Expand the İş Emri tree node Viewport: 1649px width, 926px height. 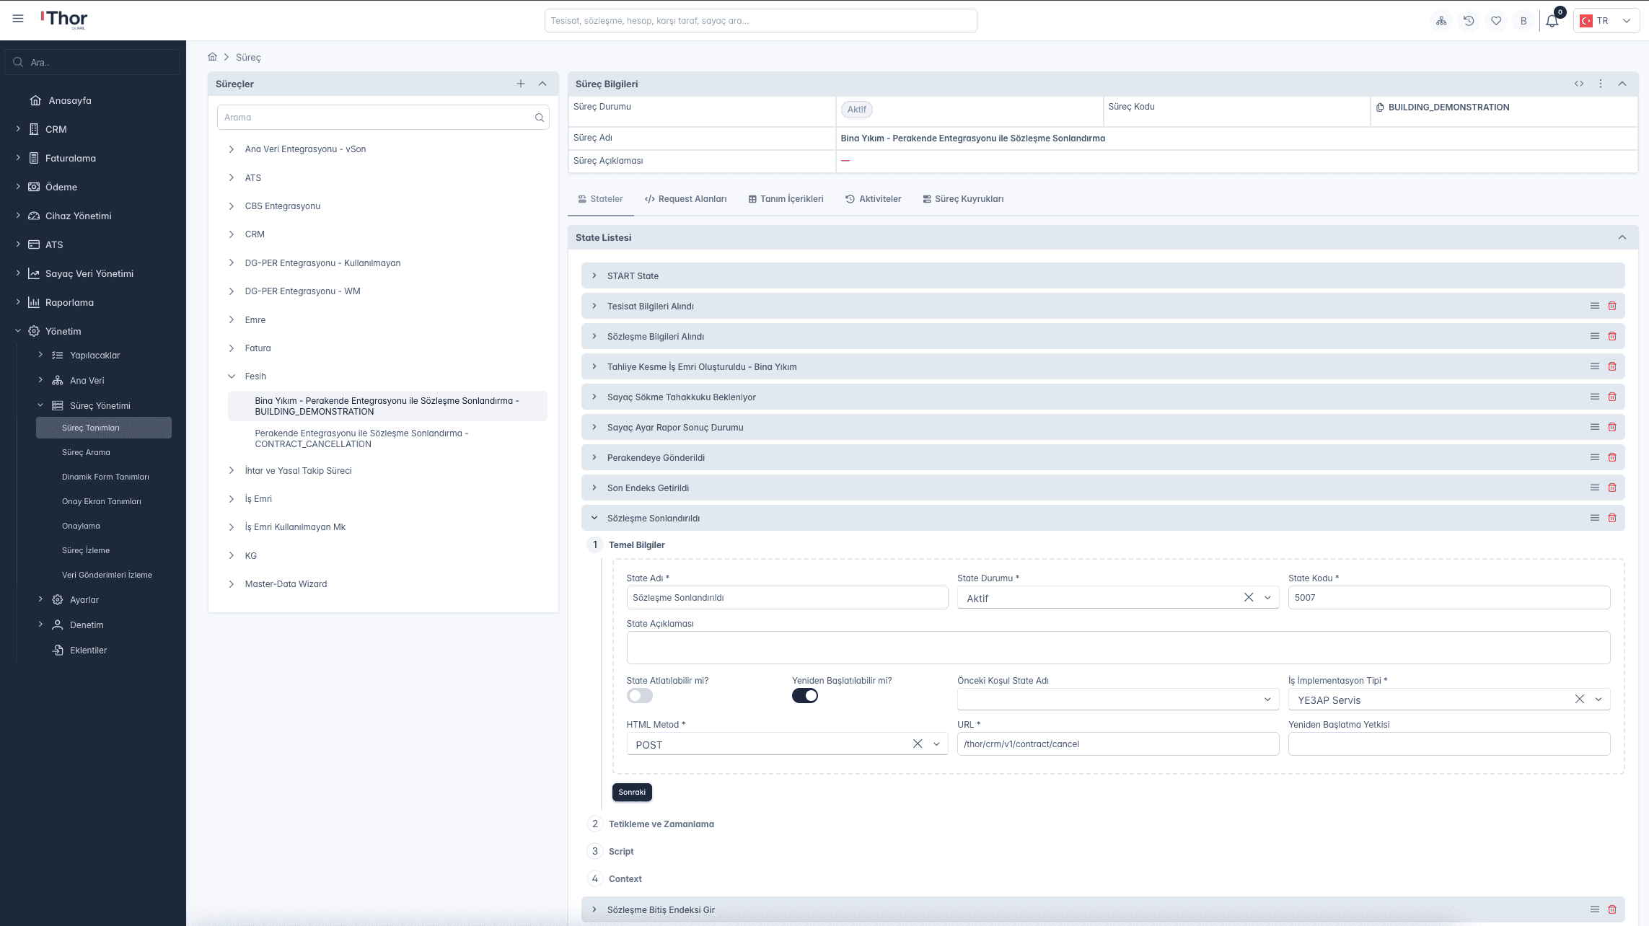coord(232,499)
